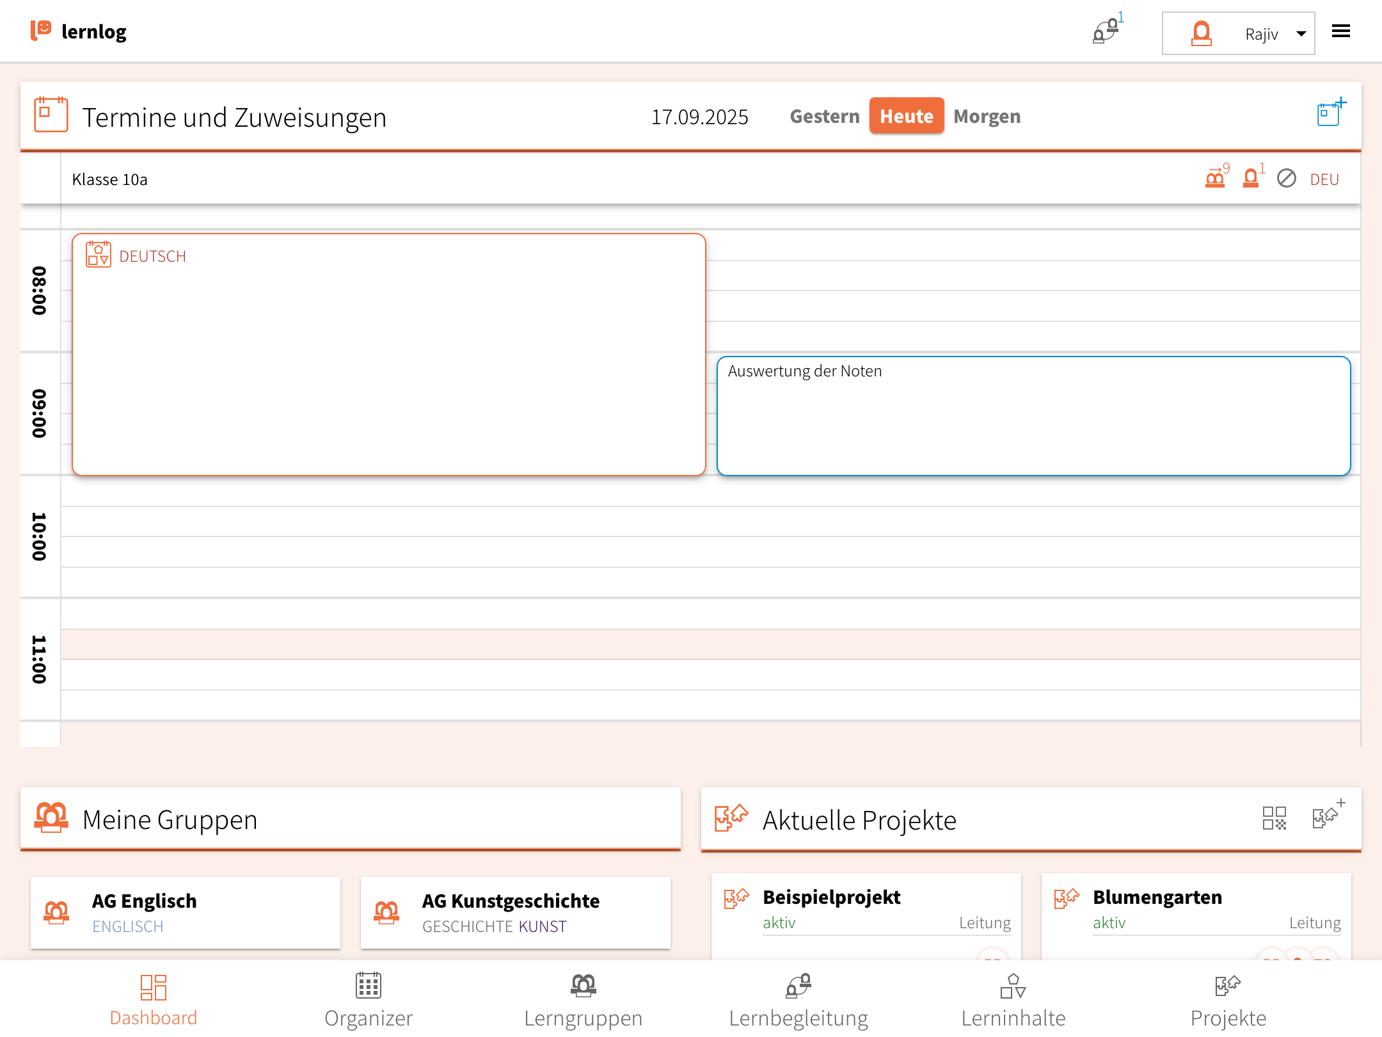Open QR code view in Aktuelle Projekte
This screenshot has height=1037, width=1382.
(1274, 818)
